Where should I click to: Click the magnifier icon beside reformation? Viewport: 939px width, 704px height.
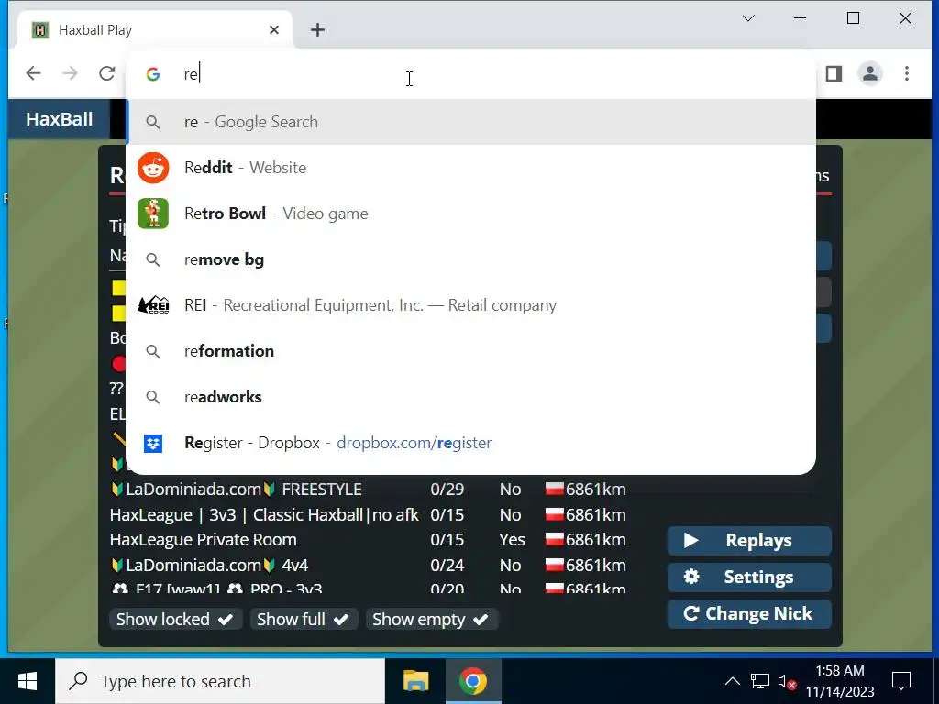(x=153, y=351)
